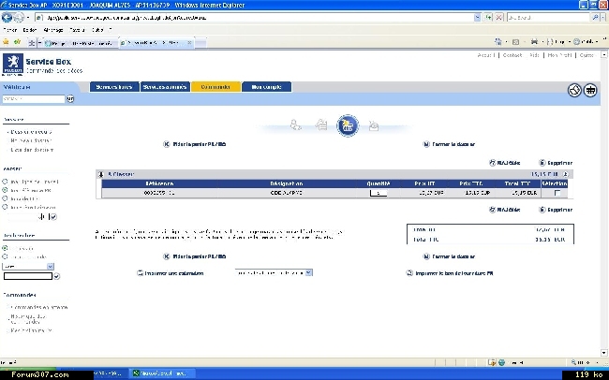Click the round icon left of basket
609x380 pixels.
point(575,91)
